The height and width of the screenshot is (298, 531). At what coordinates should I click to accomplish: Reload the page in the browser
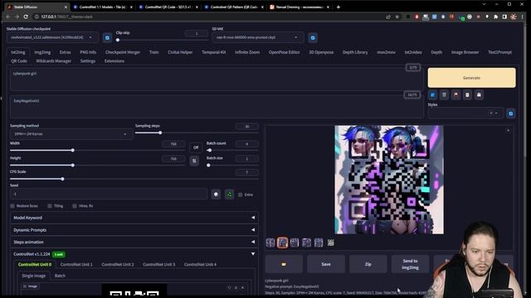pos(26,17)
